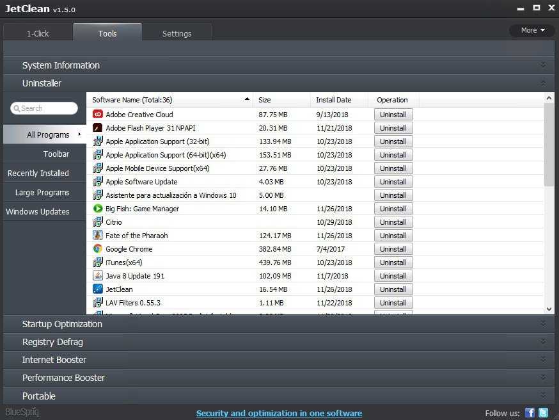Switch to the 1-Click tab
The image size is (559, 420).
click(x=38, y=33)
